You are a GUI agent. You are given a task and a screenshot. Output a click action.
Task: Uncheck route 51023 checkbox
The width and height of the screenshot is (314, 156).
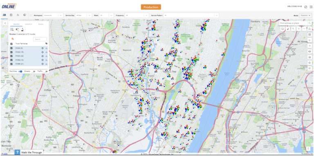pos(11,56)
